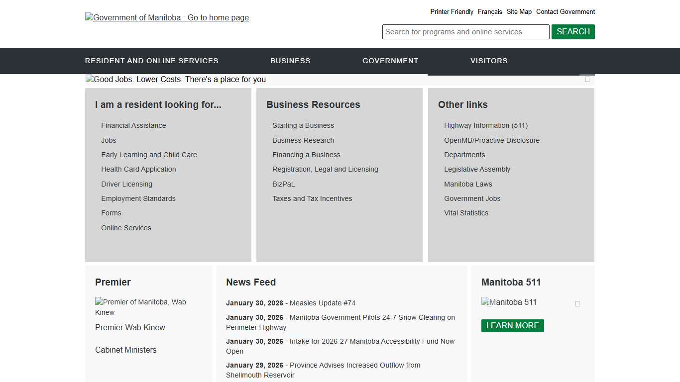Open Highway Information (511) link

(x=485, y=125)
